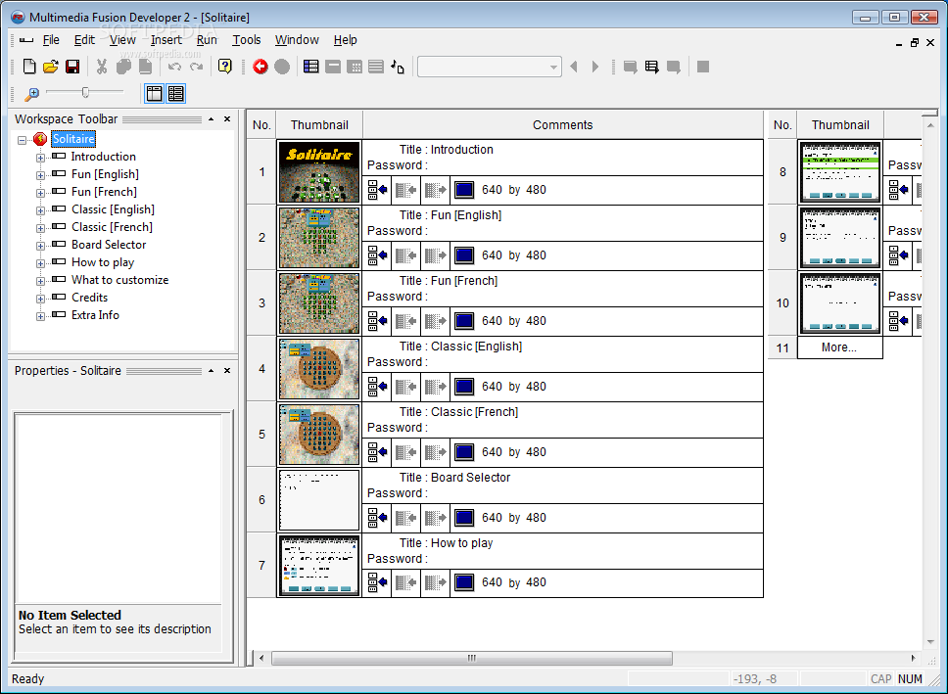Image resolution: width=948 pixels, height=694 pixels.
Task: Toggle show headers storyboard view button
Action: [154, 94]
